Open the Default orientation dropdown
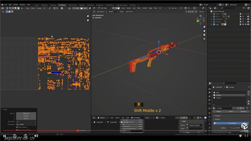251x141 pixels. (x=112, y=12)
